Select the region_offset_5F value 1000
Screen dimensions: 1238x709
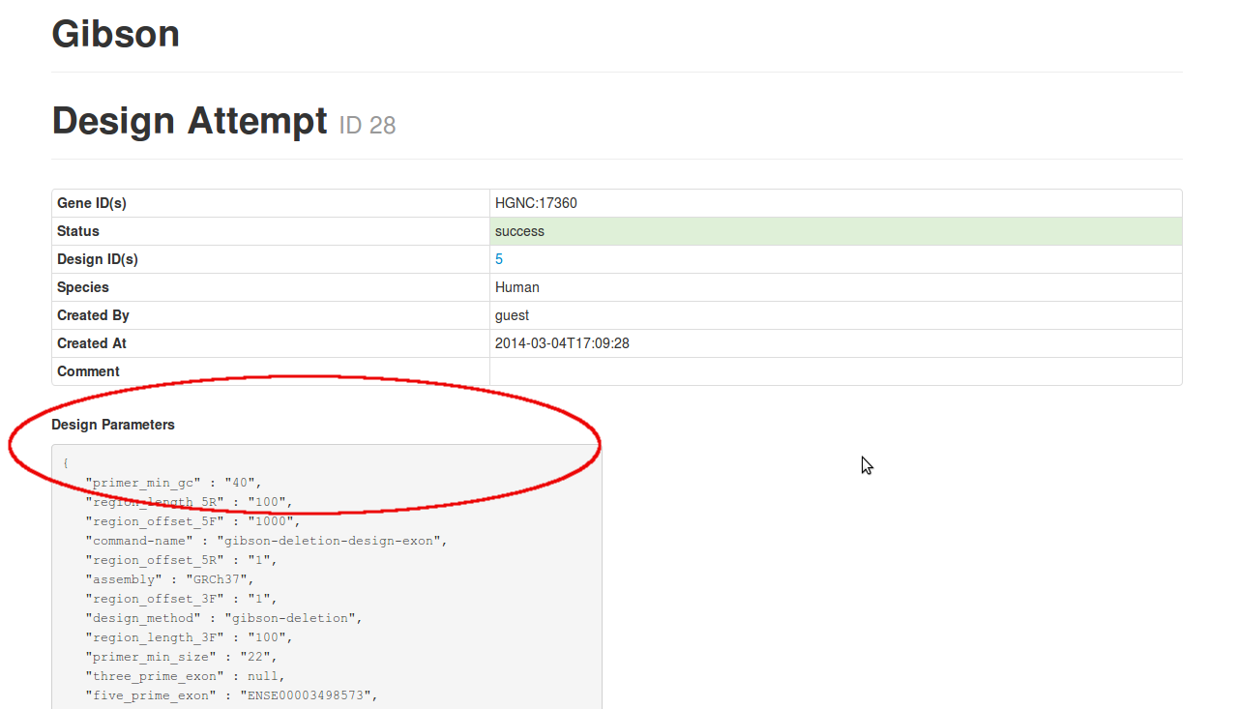point(274,521)
